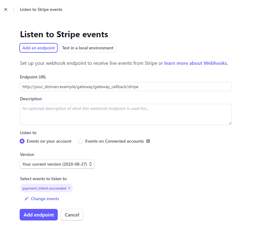The image size is (253, 241).
Task: Close the Listen to Stripe events panel
Action: point(6,9)
